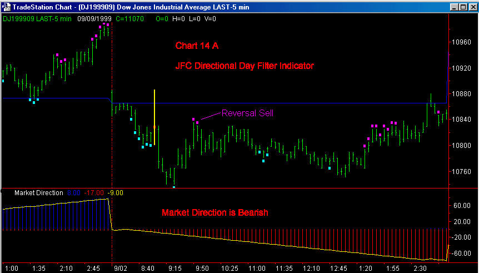Image resolution: width=479 pixels, height=273 pixels.
Task: Click the 11:00 time axis label
Action: pos(257,269)
